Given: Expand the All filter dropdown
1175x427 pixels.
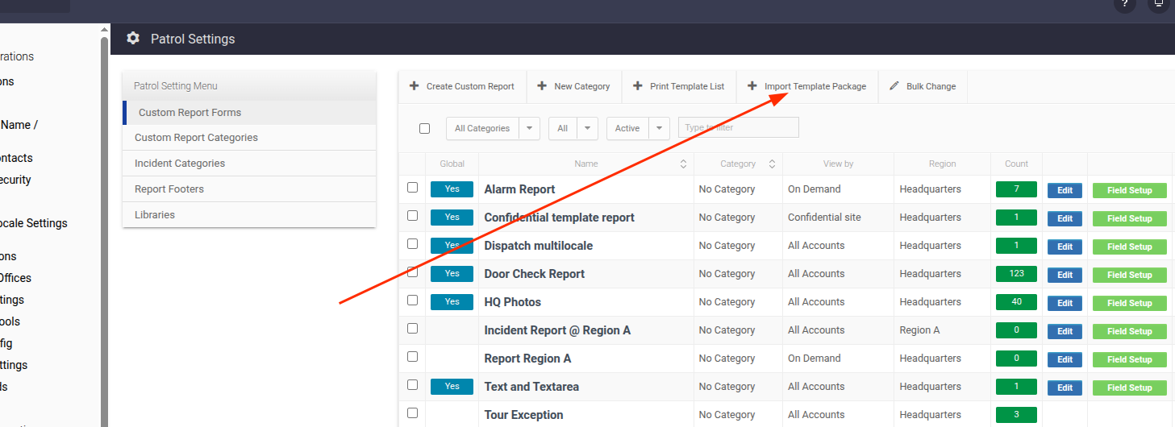Looking at the screenshot, I should [573, 128].
